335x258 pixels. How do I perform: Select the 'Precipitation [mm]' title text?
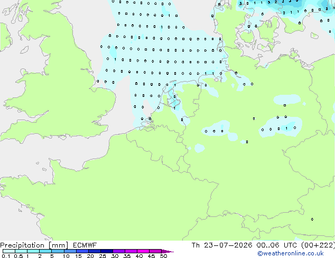pyautogui.click(x=34, y=245)
